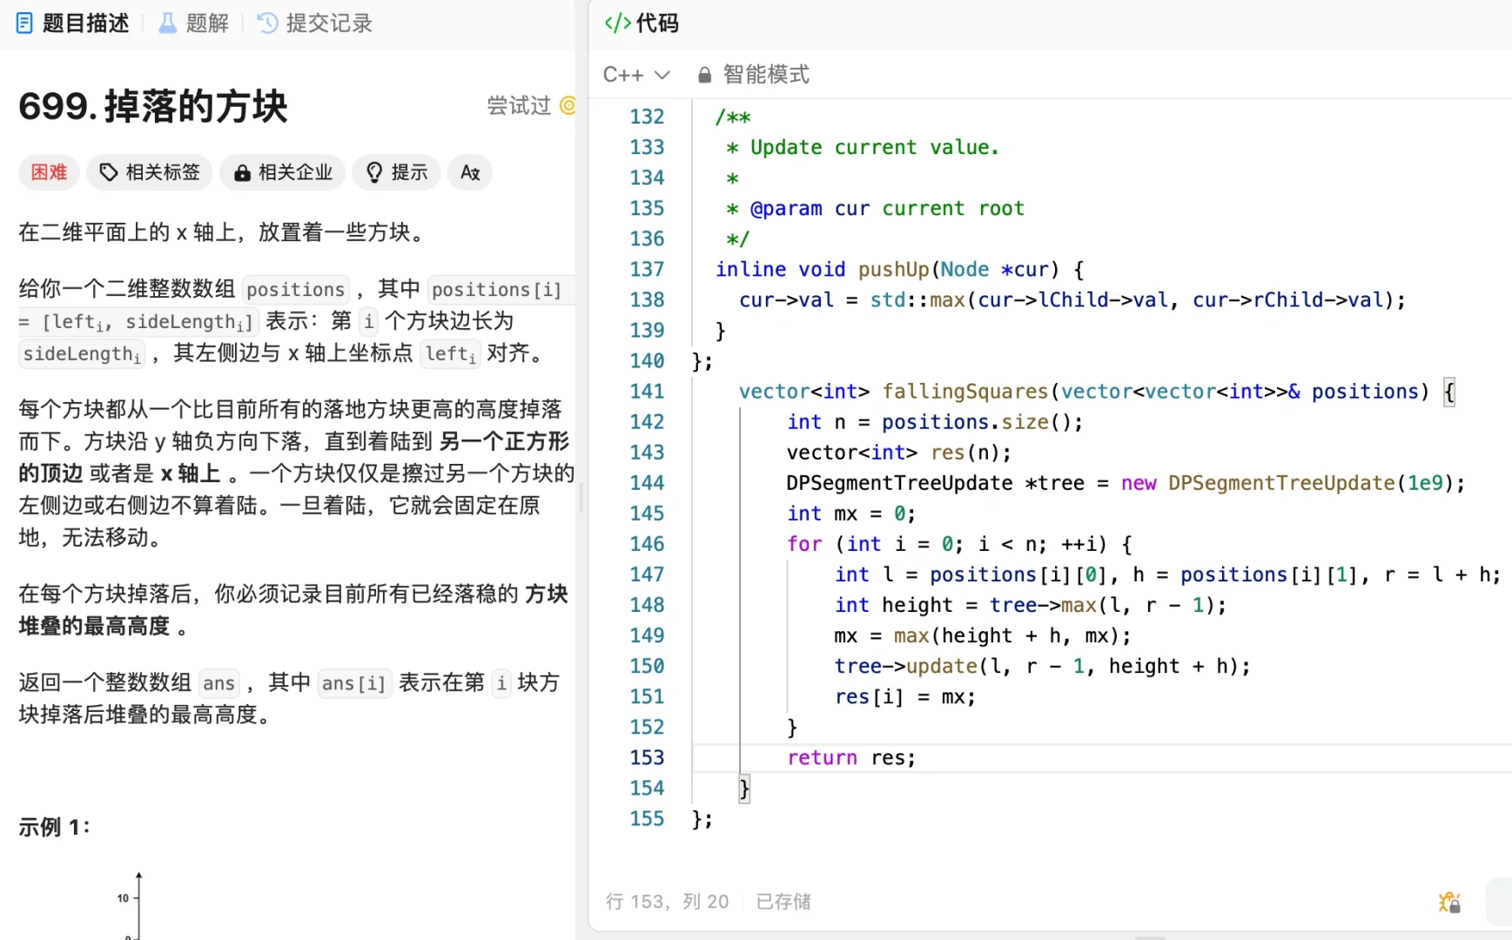Click the 尝试过 status label
The height and width of the screenshot is (940, 1512).
click(x=519, y=106)
